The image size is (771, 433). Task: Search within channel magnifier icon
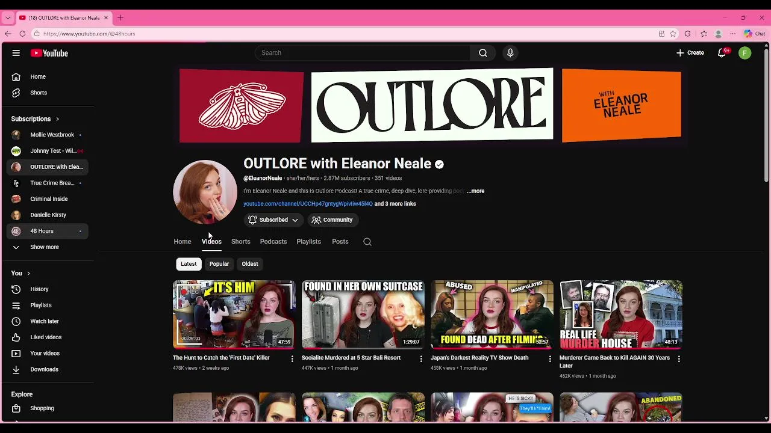click(367, 242)
